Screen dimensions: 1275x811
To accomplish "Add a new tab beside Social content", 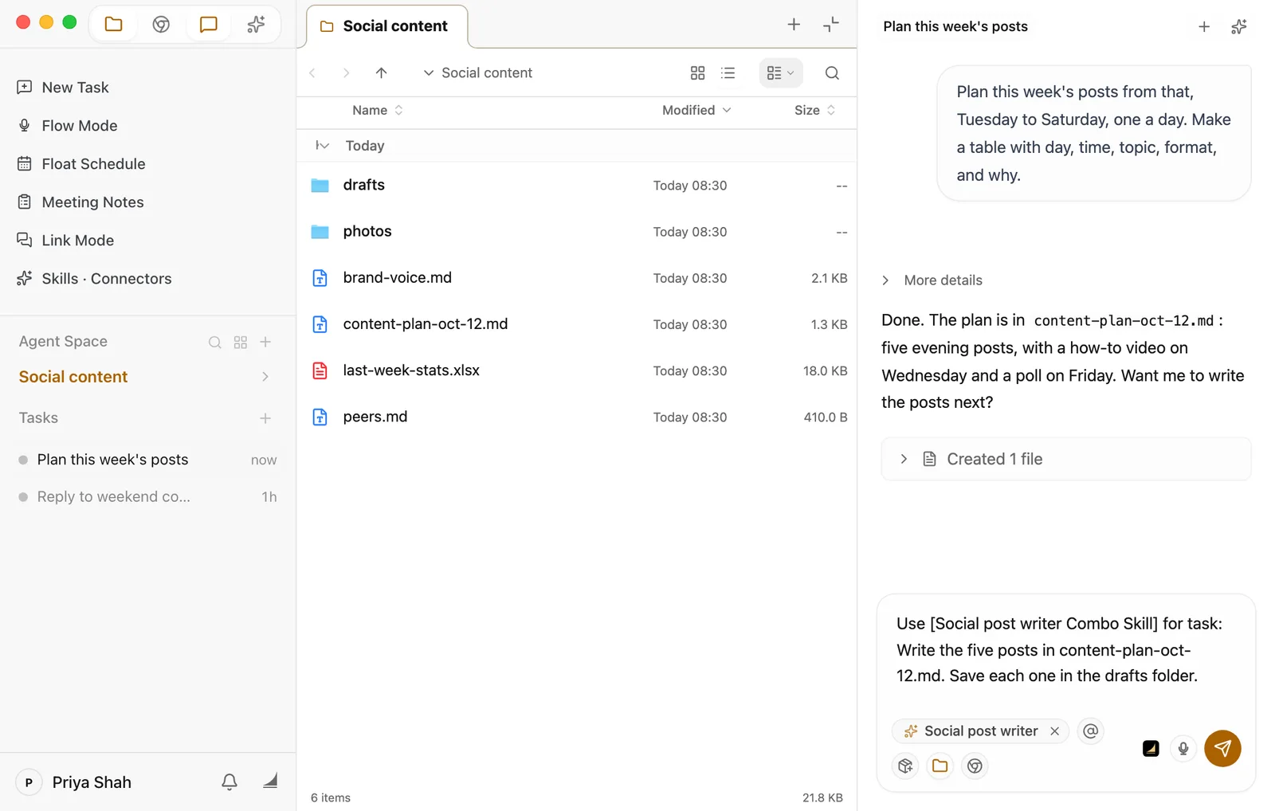I will (794, 25).
